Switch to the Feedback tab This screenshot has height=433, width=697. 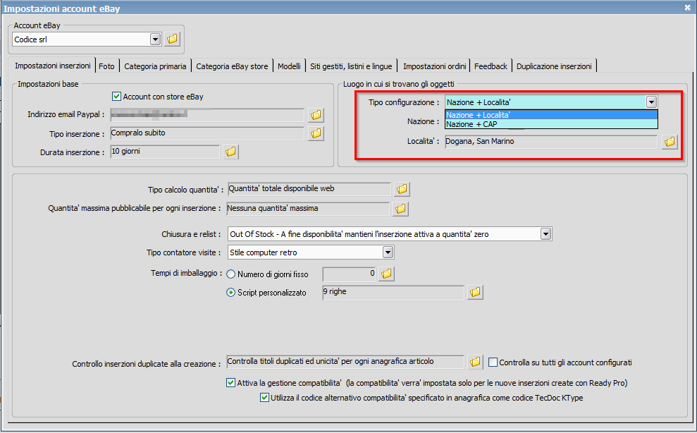click(x=491, y=66)
